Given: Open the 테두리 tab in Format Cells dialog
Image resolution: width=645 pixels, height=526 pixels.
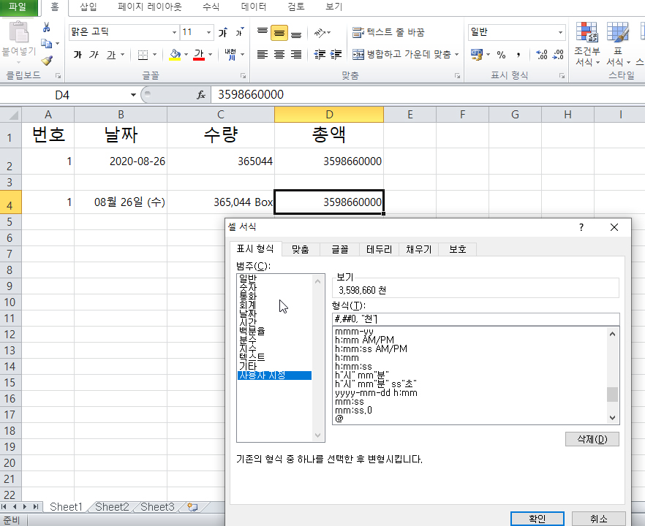Looking at the screenshot, I should (x=379, y=249).
